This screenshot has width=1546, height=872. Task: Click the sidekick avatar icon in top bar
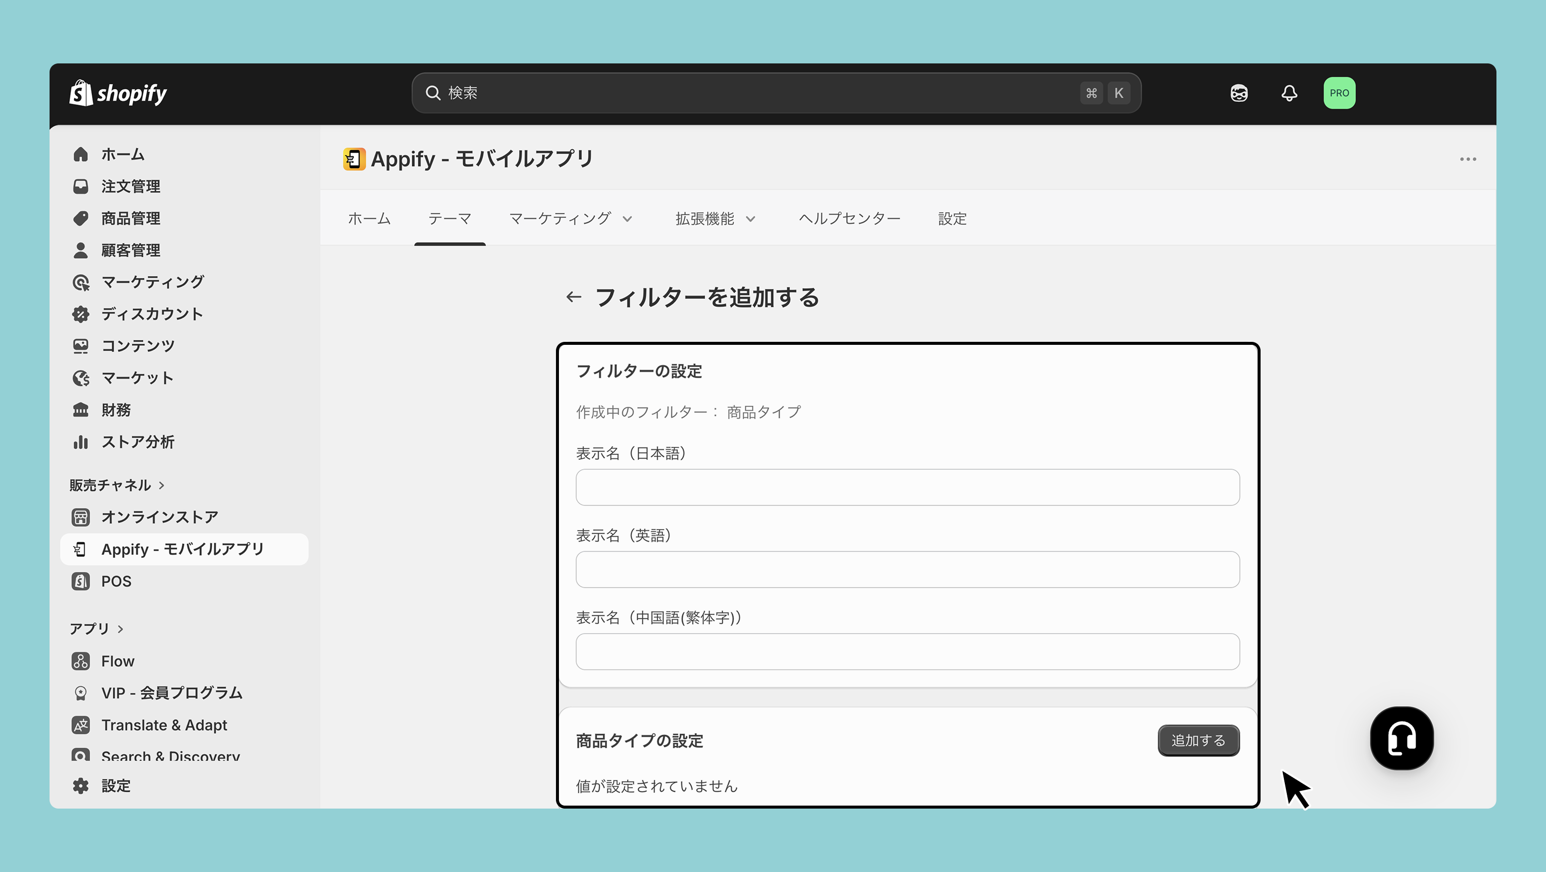point(1239,93)
